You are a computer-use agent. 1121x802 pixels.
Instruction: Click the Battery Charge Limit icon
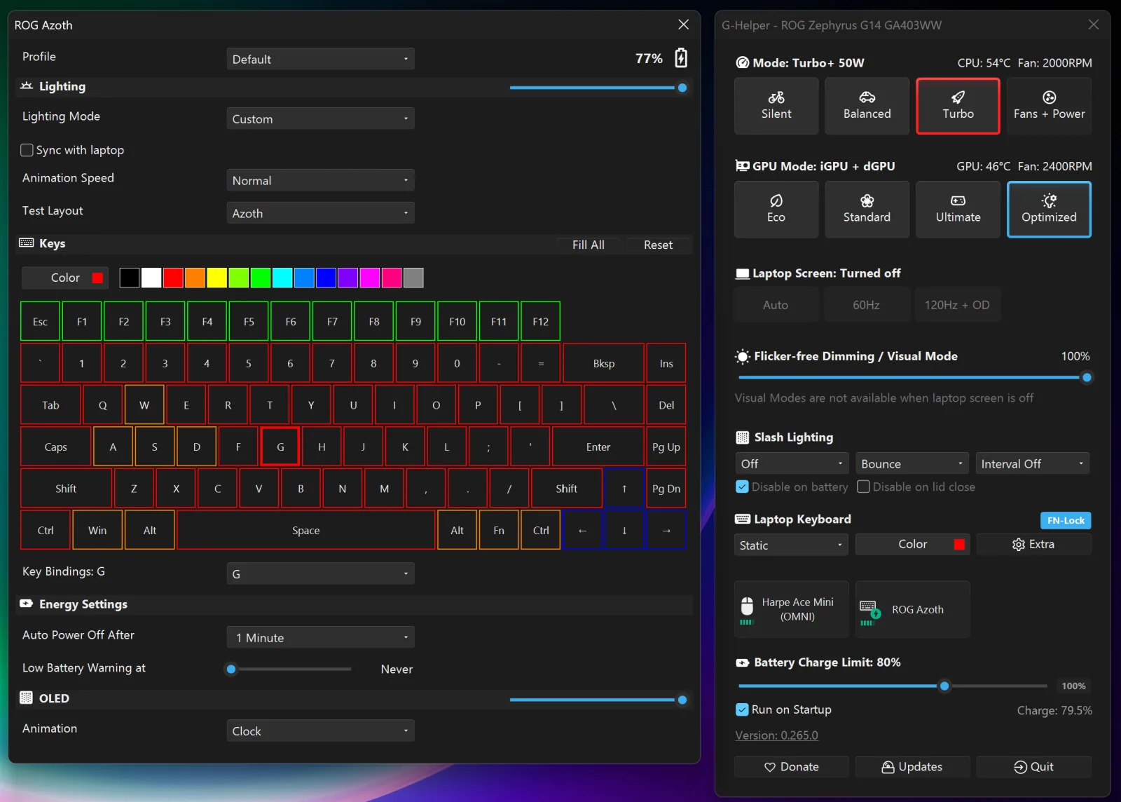coord(743,662)
